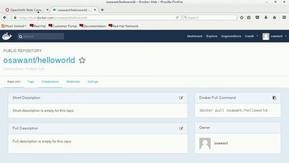Bookmark this page with star icon

242,18
